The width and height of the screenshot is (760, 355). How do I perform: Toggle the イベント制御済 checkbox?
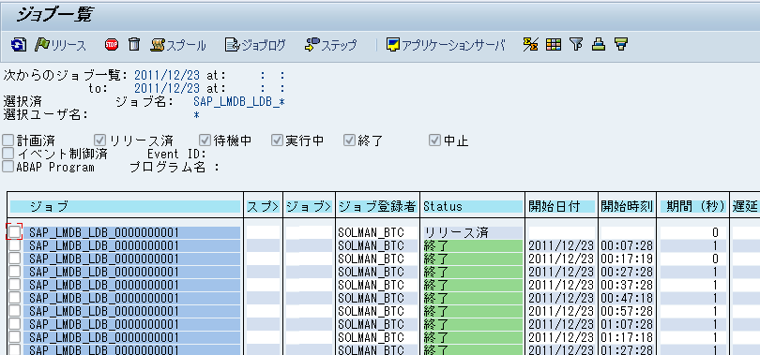pyautogui.click(x=8, y=154)
